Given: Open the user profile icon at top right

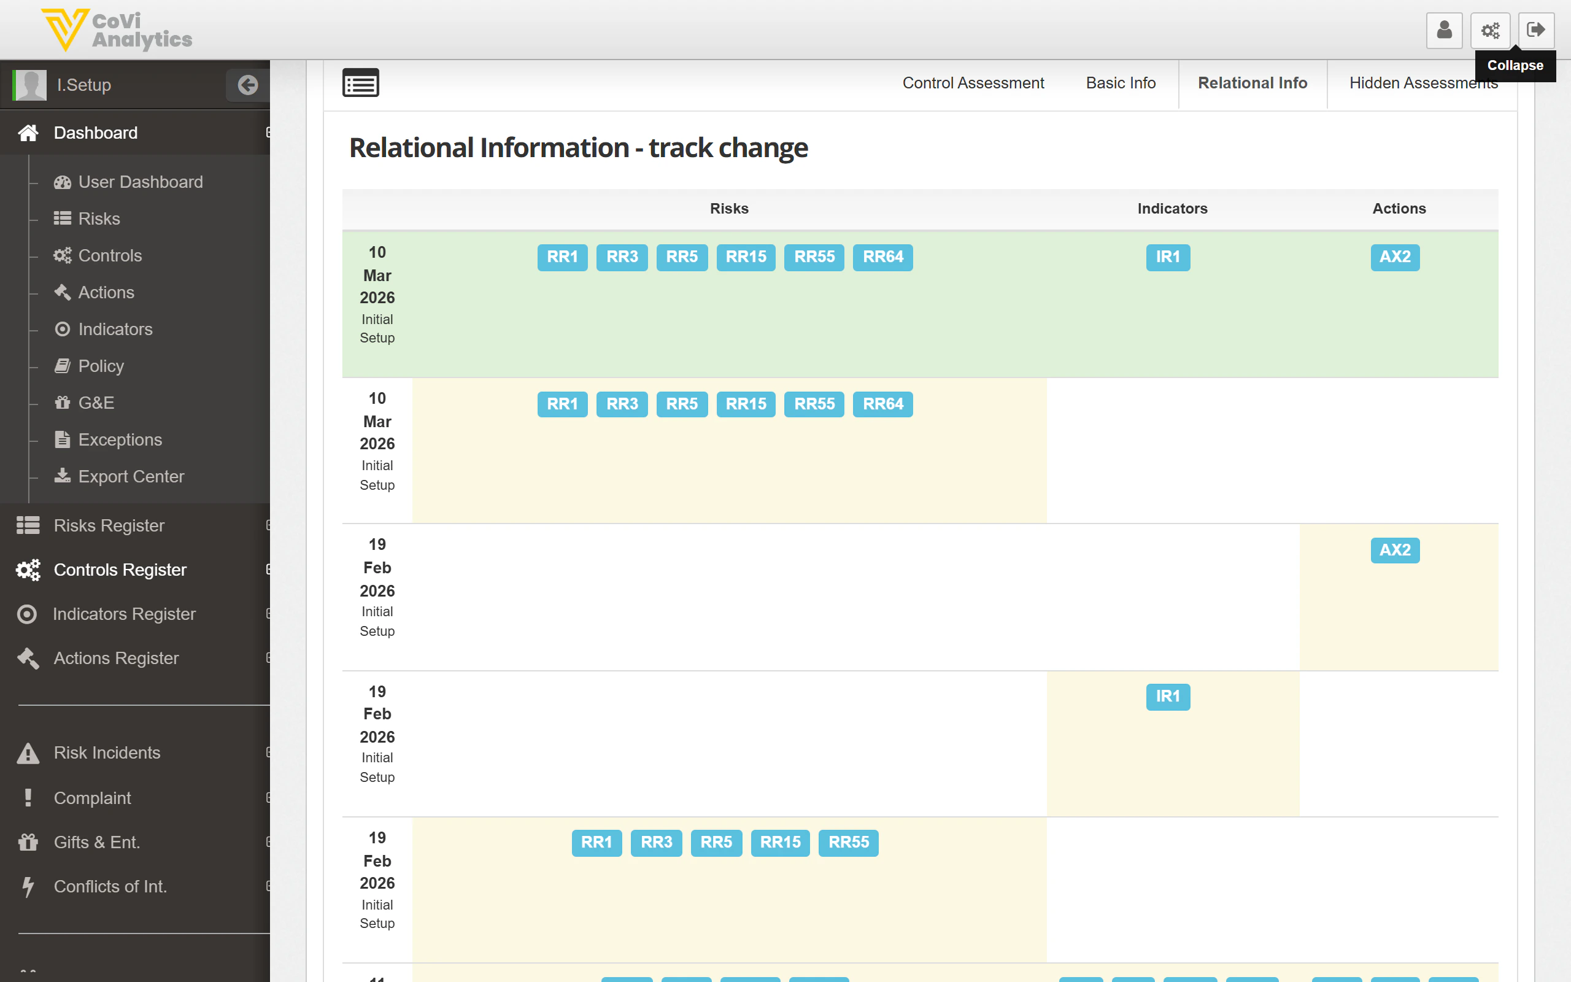Looking at the screenshot, I should point(1445,30).
